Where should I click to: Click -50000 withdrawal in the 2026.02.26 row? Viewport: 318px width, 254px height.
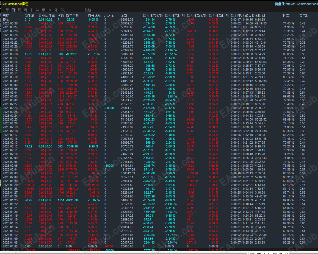pyautogui.click(x=109, y=108)
